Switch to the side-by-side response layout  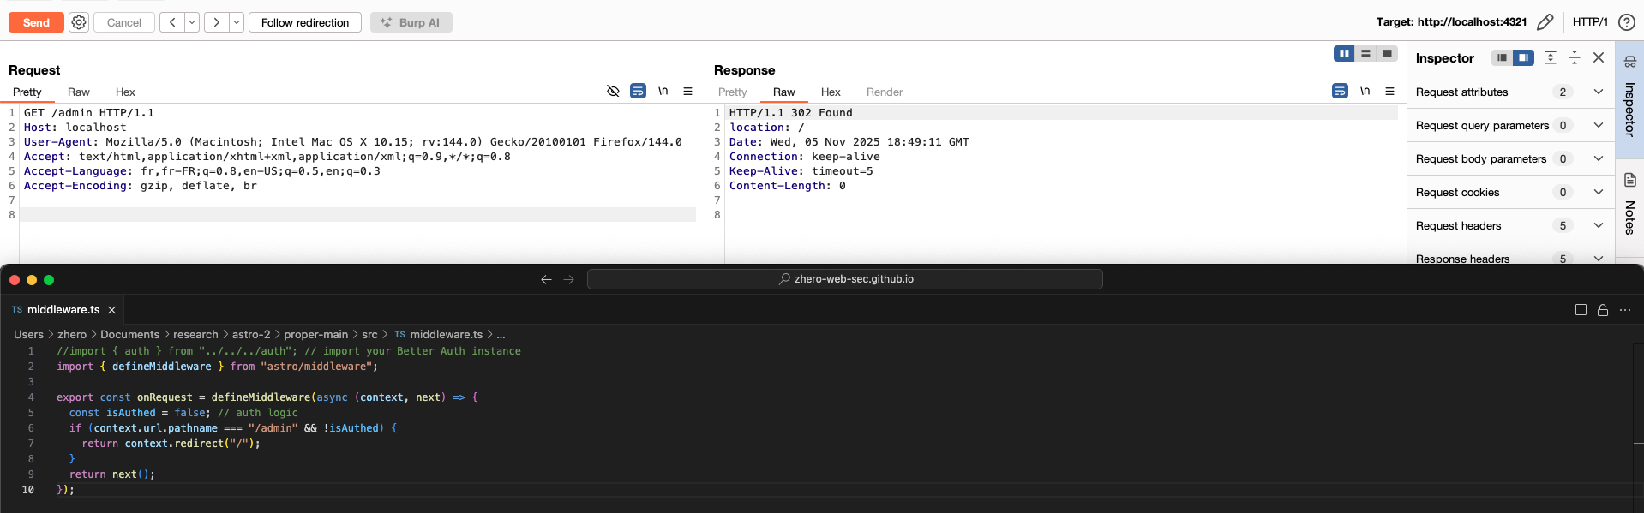coord(1344,54)
